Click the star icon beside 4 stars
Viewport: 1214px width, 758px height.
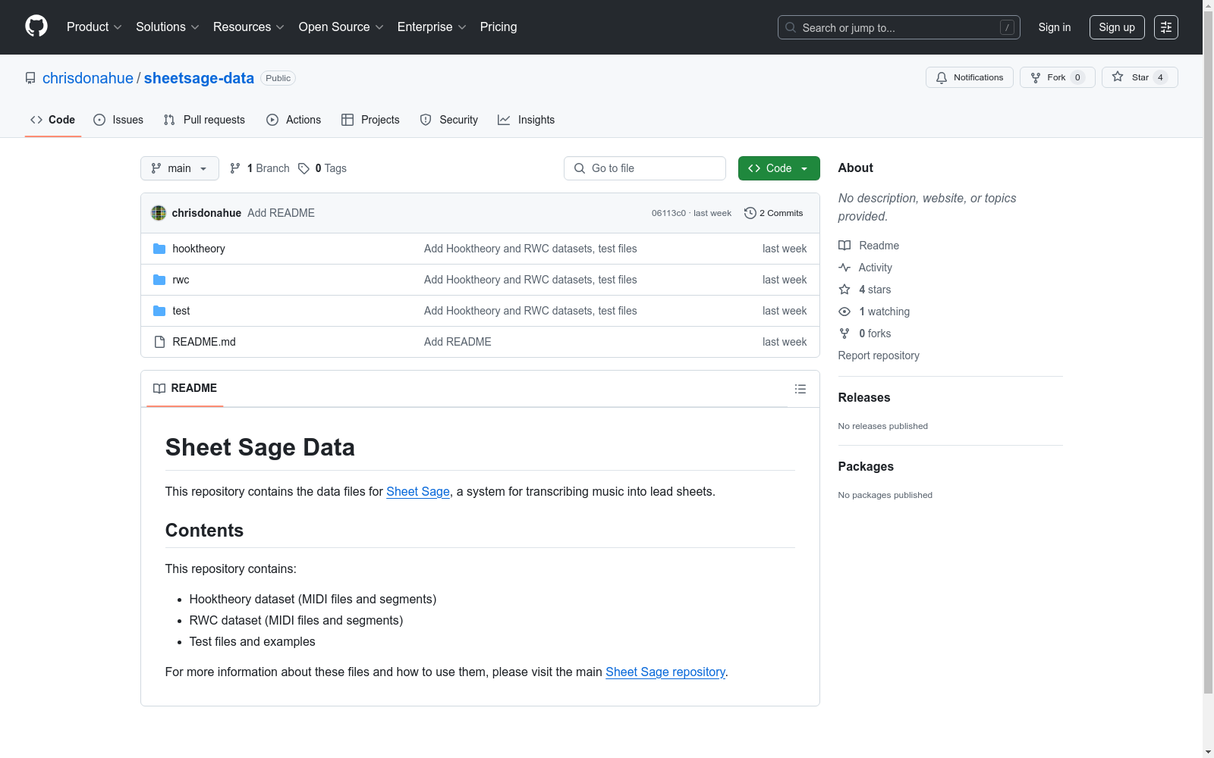tap(844, 290)
